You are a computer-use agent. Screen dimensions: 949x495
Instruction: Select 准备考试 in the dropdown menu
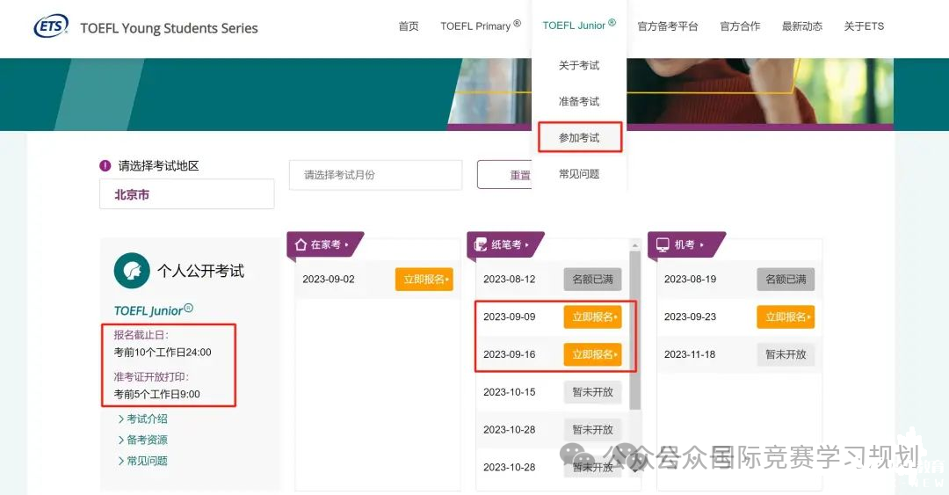click(x=579, y=101)
